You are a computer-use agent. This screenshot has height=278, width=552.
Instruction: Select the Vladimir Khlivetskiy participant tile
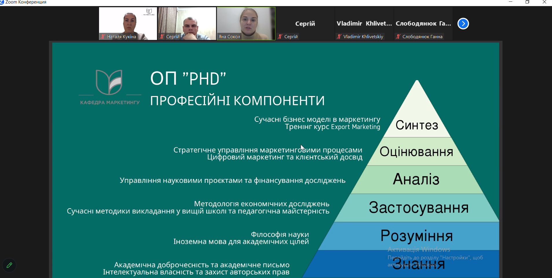click(x=364, y=23)
